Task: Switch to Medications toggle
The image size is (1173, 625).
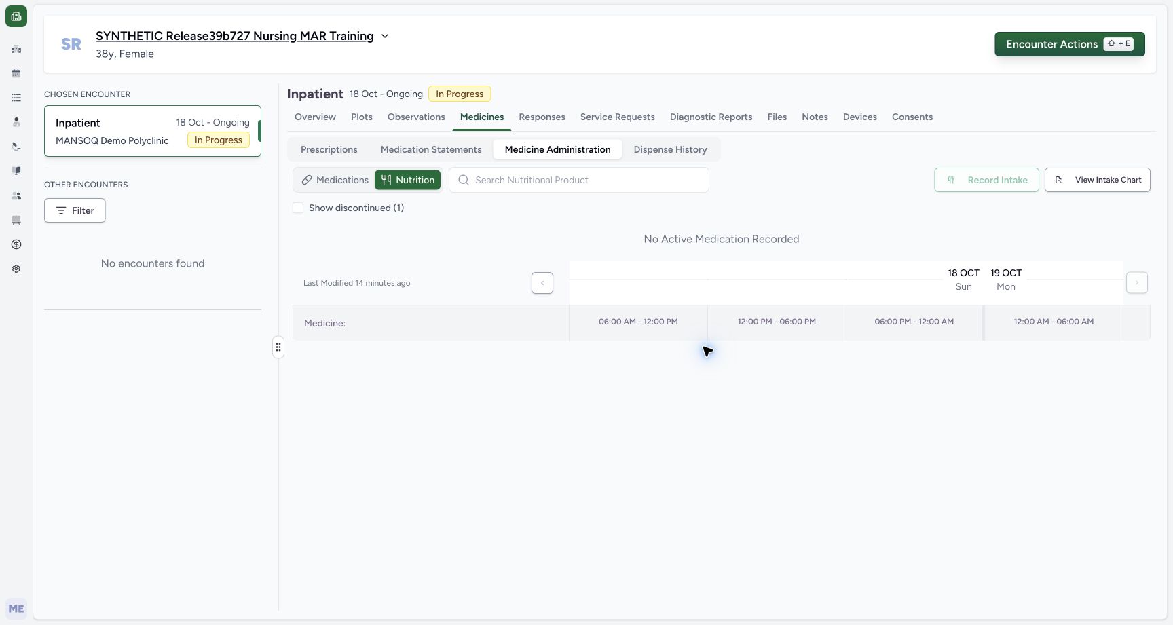Action: click(x=335, y=180)
